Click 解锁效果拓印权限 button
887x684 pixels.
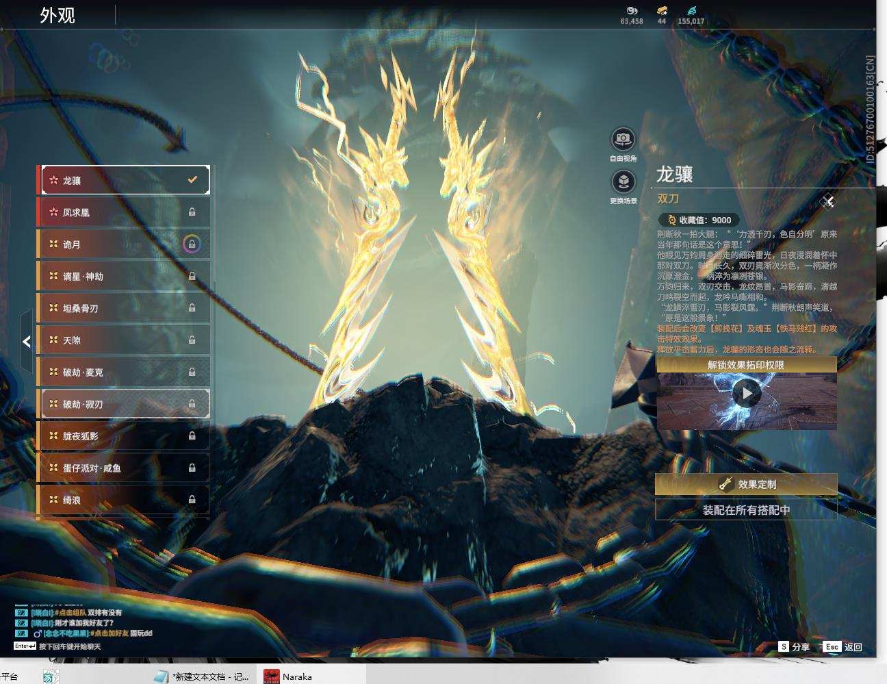pyautogui.click(x=746, y=365)
